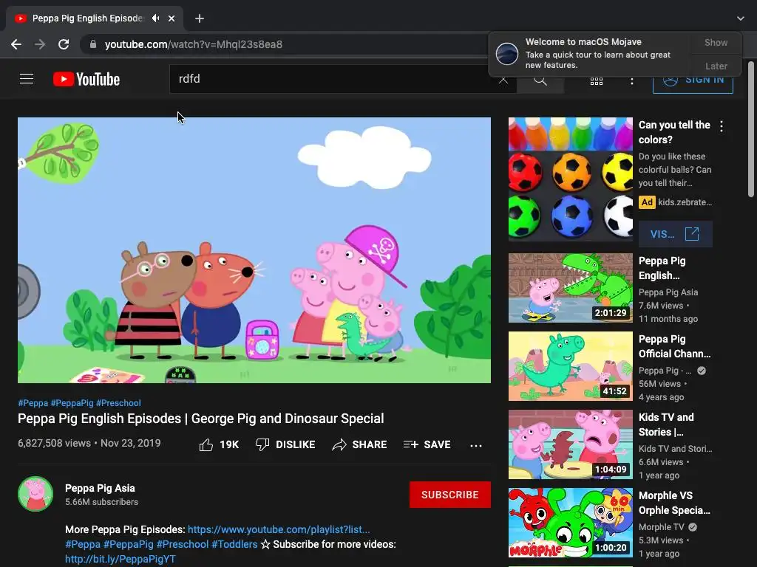The height and width of the screenshot is (567, 757).
Task: Click the #Peppa hashtag above title
Action: point(33,403)
